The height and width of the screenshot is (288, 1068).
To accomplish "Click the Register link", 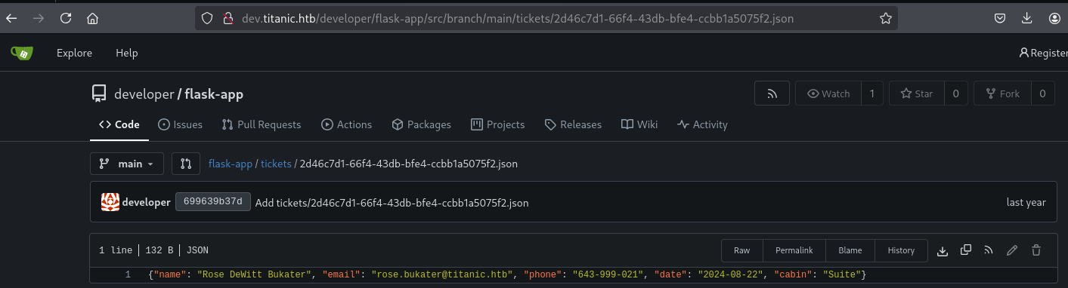I will [x=1042, y=53].
